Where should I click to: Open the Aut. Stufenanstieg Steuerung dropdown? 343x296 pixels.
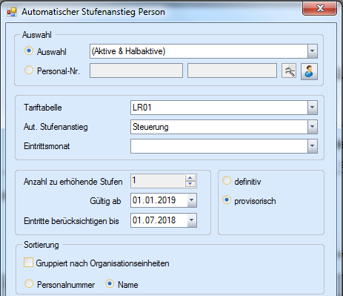pyautogui.click(x=313, y=127)
